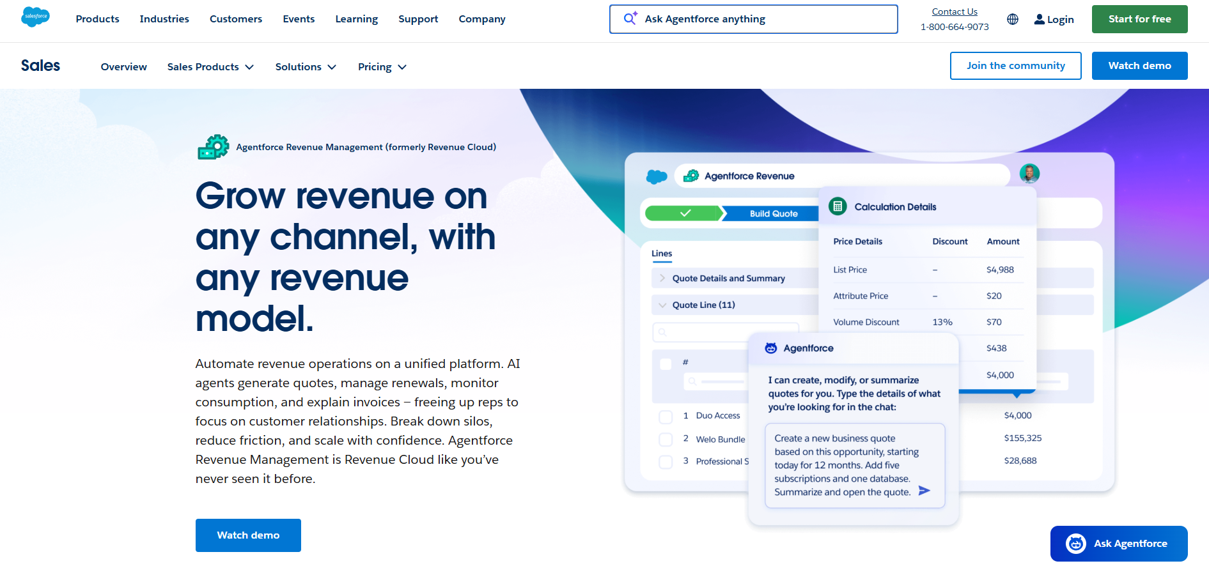Click the header Watch demo button
Screen dimensions: 1209x575
pyautogui.click(x=1139, y=66)
